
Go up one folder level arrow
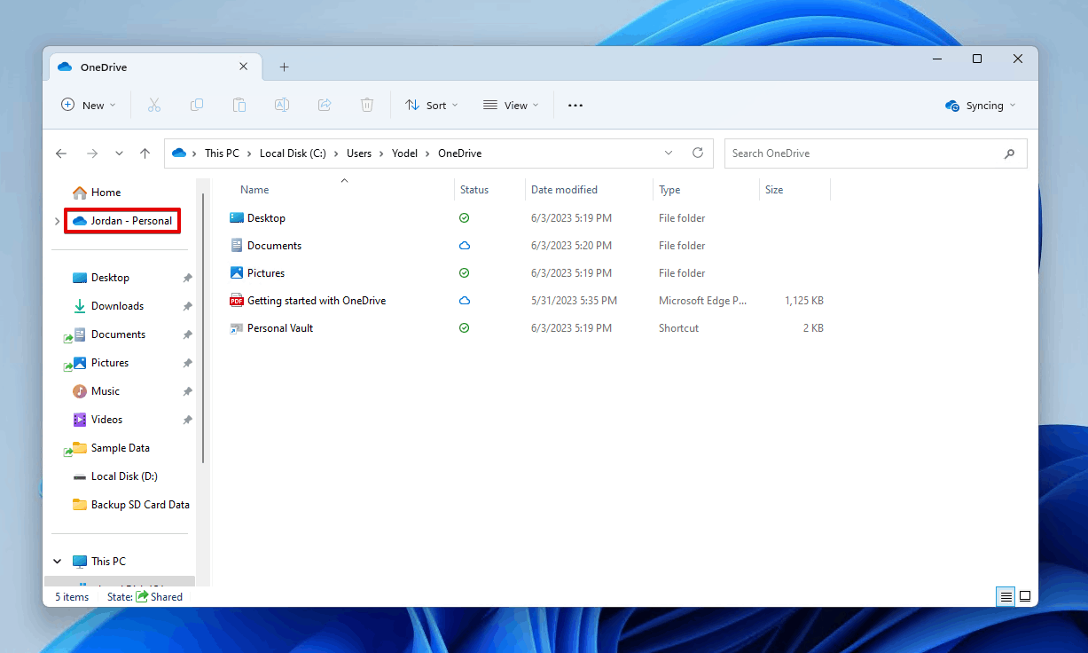tap(145, 153)
